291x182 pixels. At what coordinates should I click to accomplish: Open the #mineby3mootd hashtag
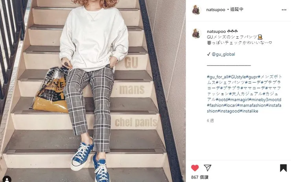[x=265, y=99]
